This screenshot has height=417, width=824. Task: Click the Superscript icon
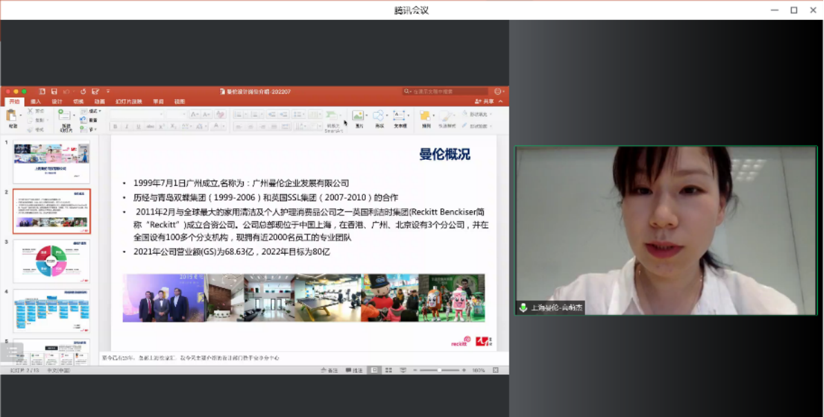162,126
